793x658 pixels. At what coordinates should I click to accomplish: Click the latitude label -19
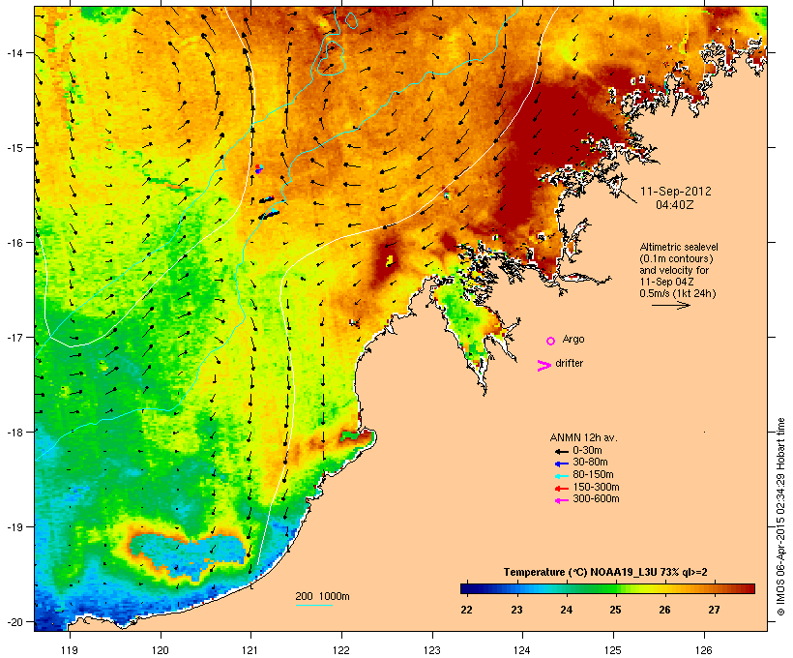coord(15,527)
